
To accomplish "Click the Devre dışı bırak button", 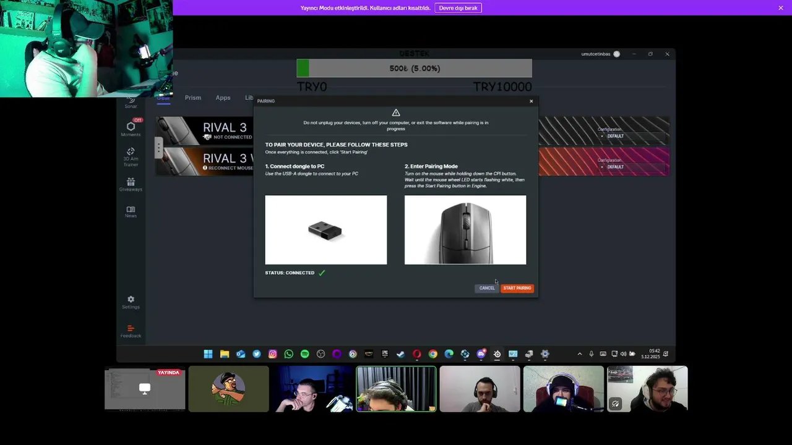I will click(458, 8).
